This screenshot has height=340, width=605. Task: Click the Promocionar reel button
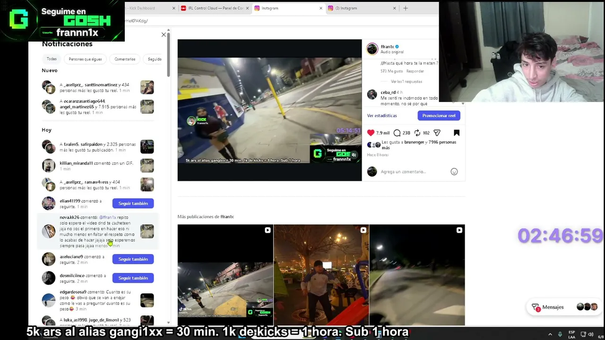click(x=439, y=116)
